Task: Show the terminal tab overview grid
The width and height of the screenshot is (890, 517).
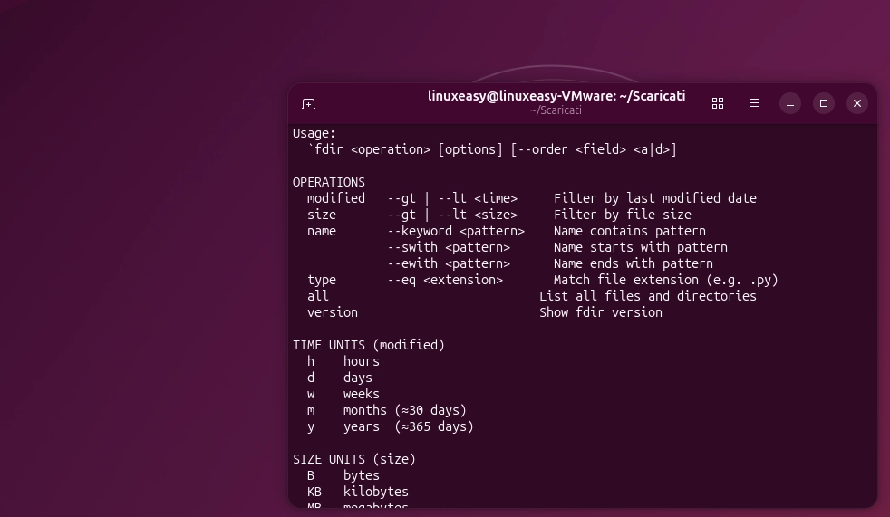Action: coord(718,103)
